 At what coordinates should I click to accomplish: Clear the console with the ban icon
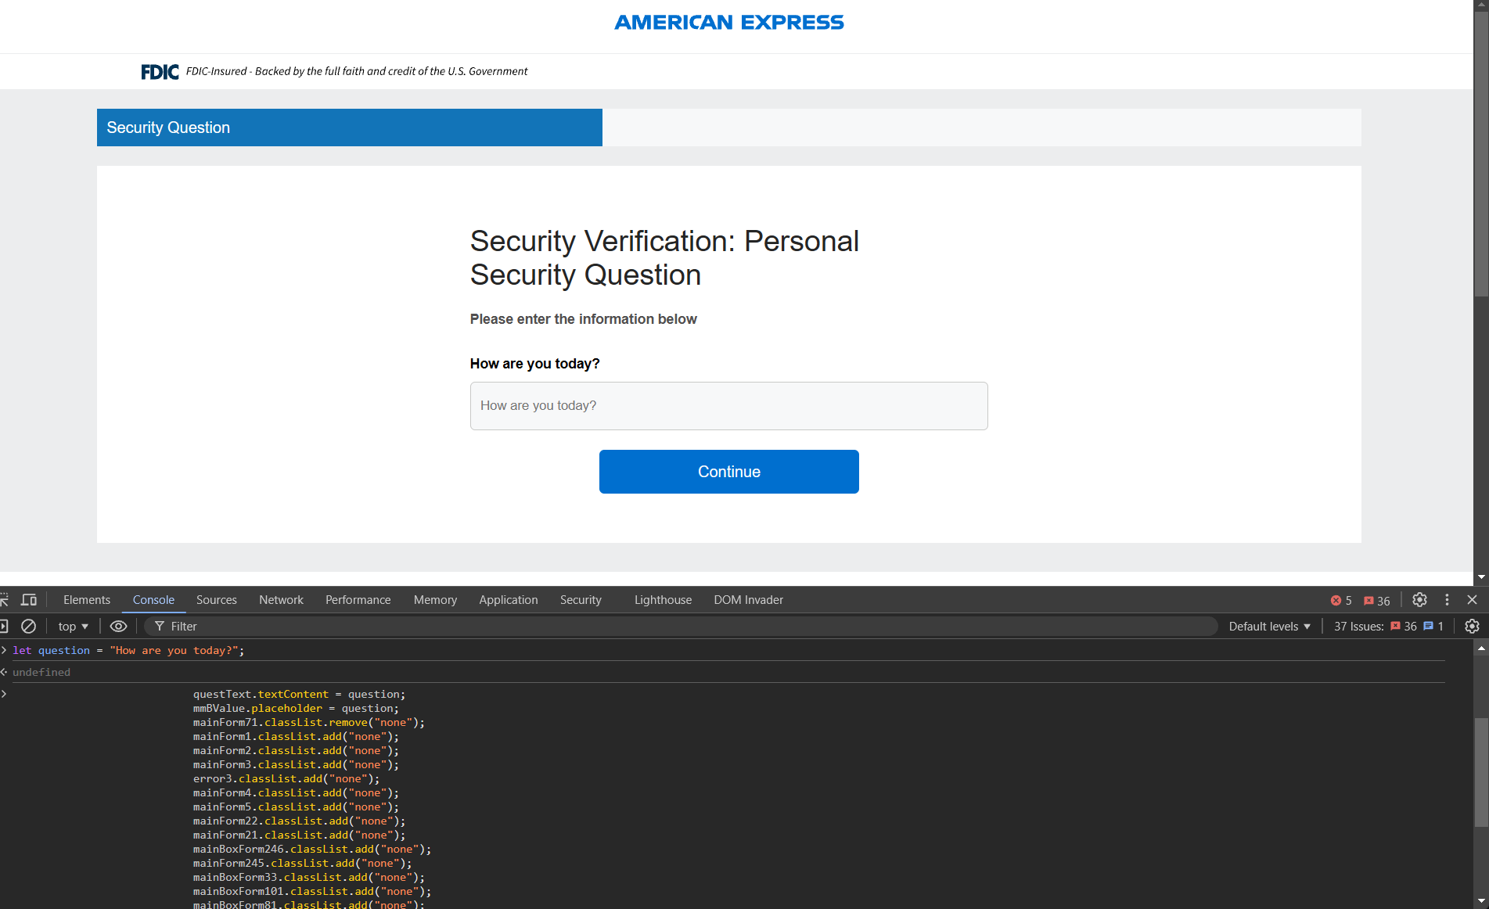click(x=28, y=627)
